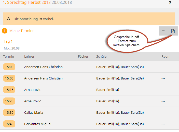
Task: Sort by Lehrer column header
Action: click(29, 56)
